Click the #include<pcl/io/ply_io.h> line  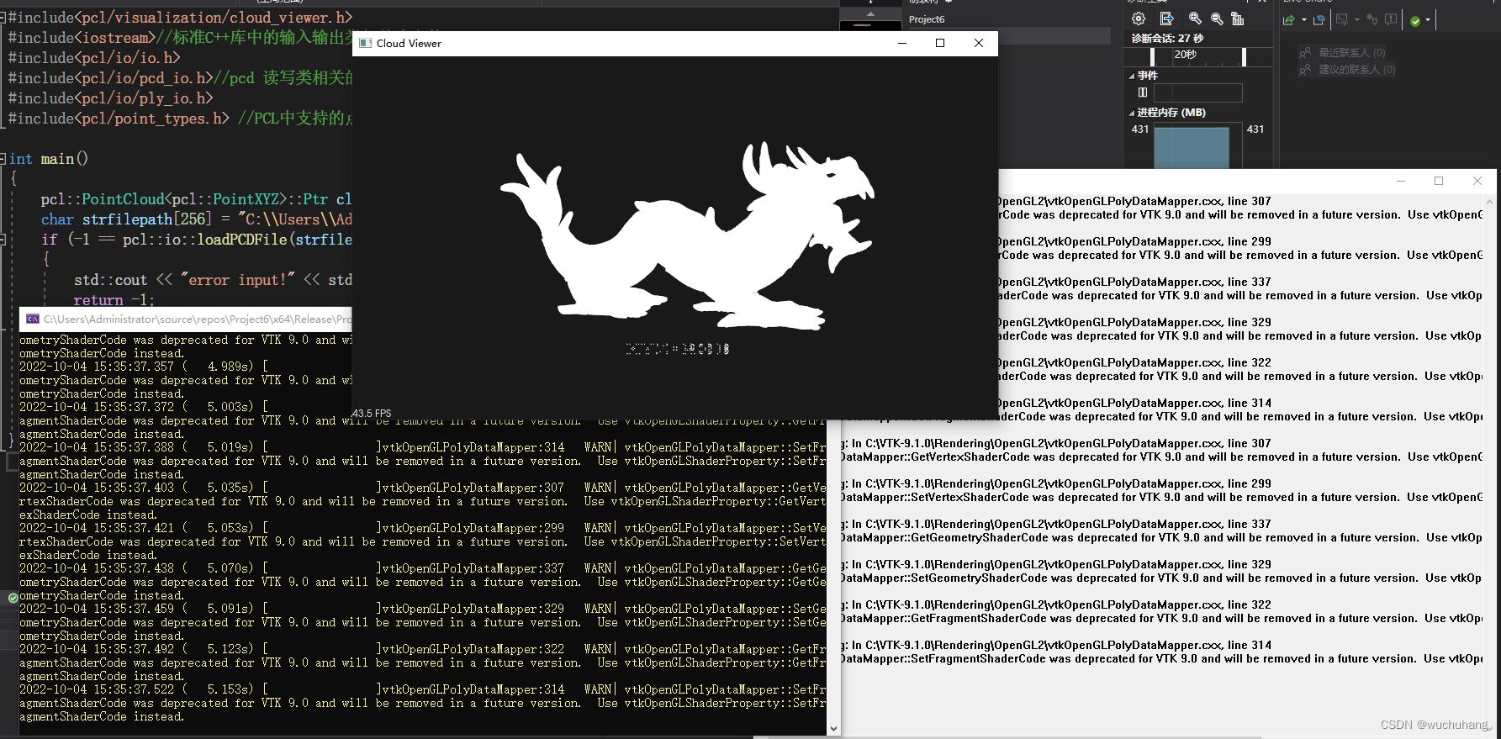point(110,98)
